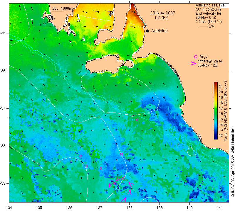Click the longitude axis label 137

(x=99, y=207)
